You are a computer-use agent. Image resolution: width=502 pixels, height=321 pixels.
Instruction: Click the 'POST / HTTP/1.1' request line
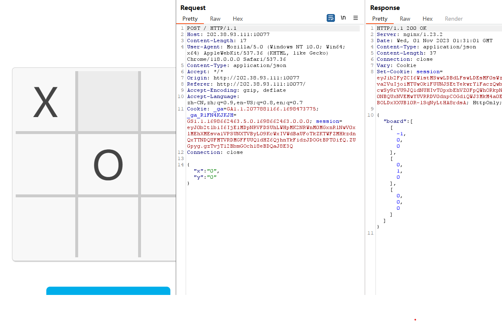tap(211, 28)
